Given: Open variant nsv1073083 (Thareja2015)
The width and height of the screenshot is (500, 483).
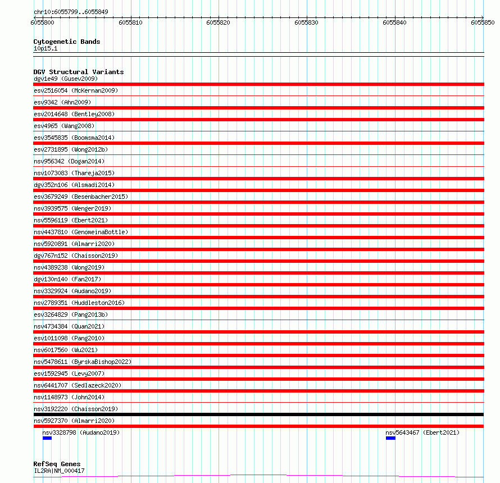Looking at the screenshot, I should click(74, 173).
